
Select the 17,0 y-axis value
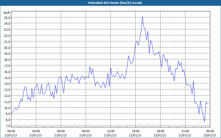[x=7, y=66]
